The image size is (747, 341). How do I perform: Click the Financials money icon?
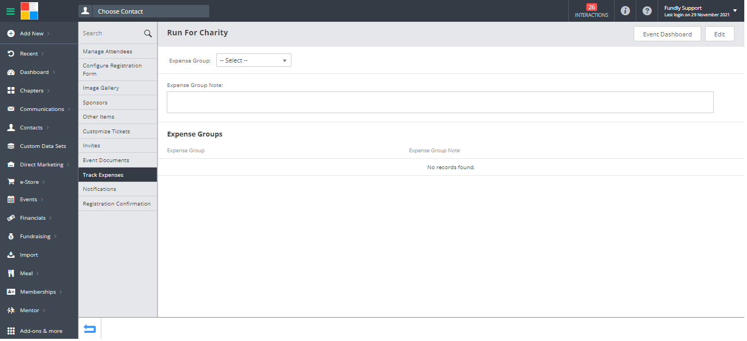[11, 218]
